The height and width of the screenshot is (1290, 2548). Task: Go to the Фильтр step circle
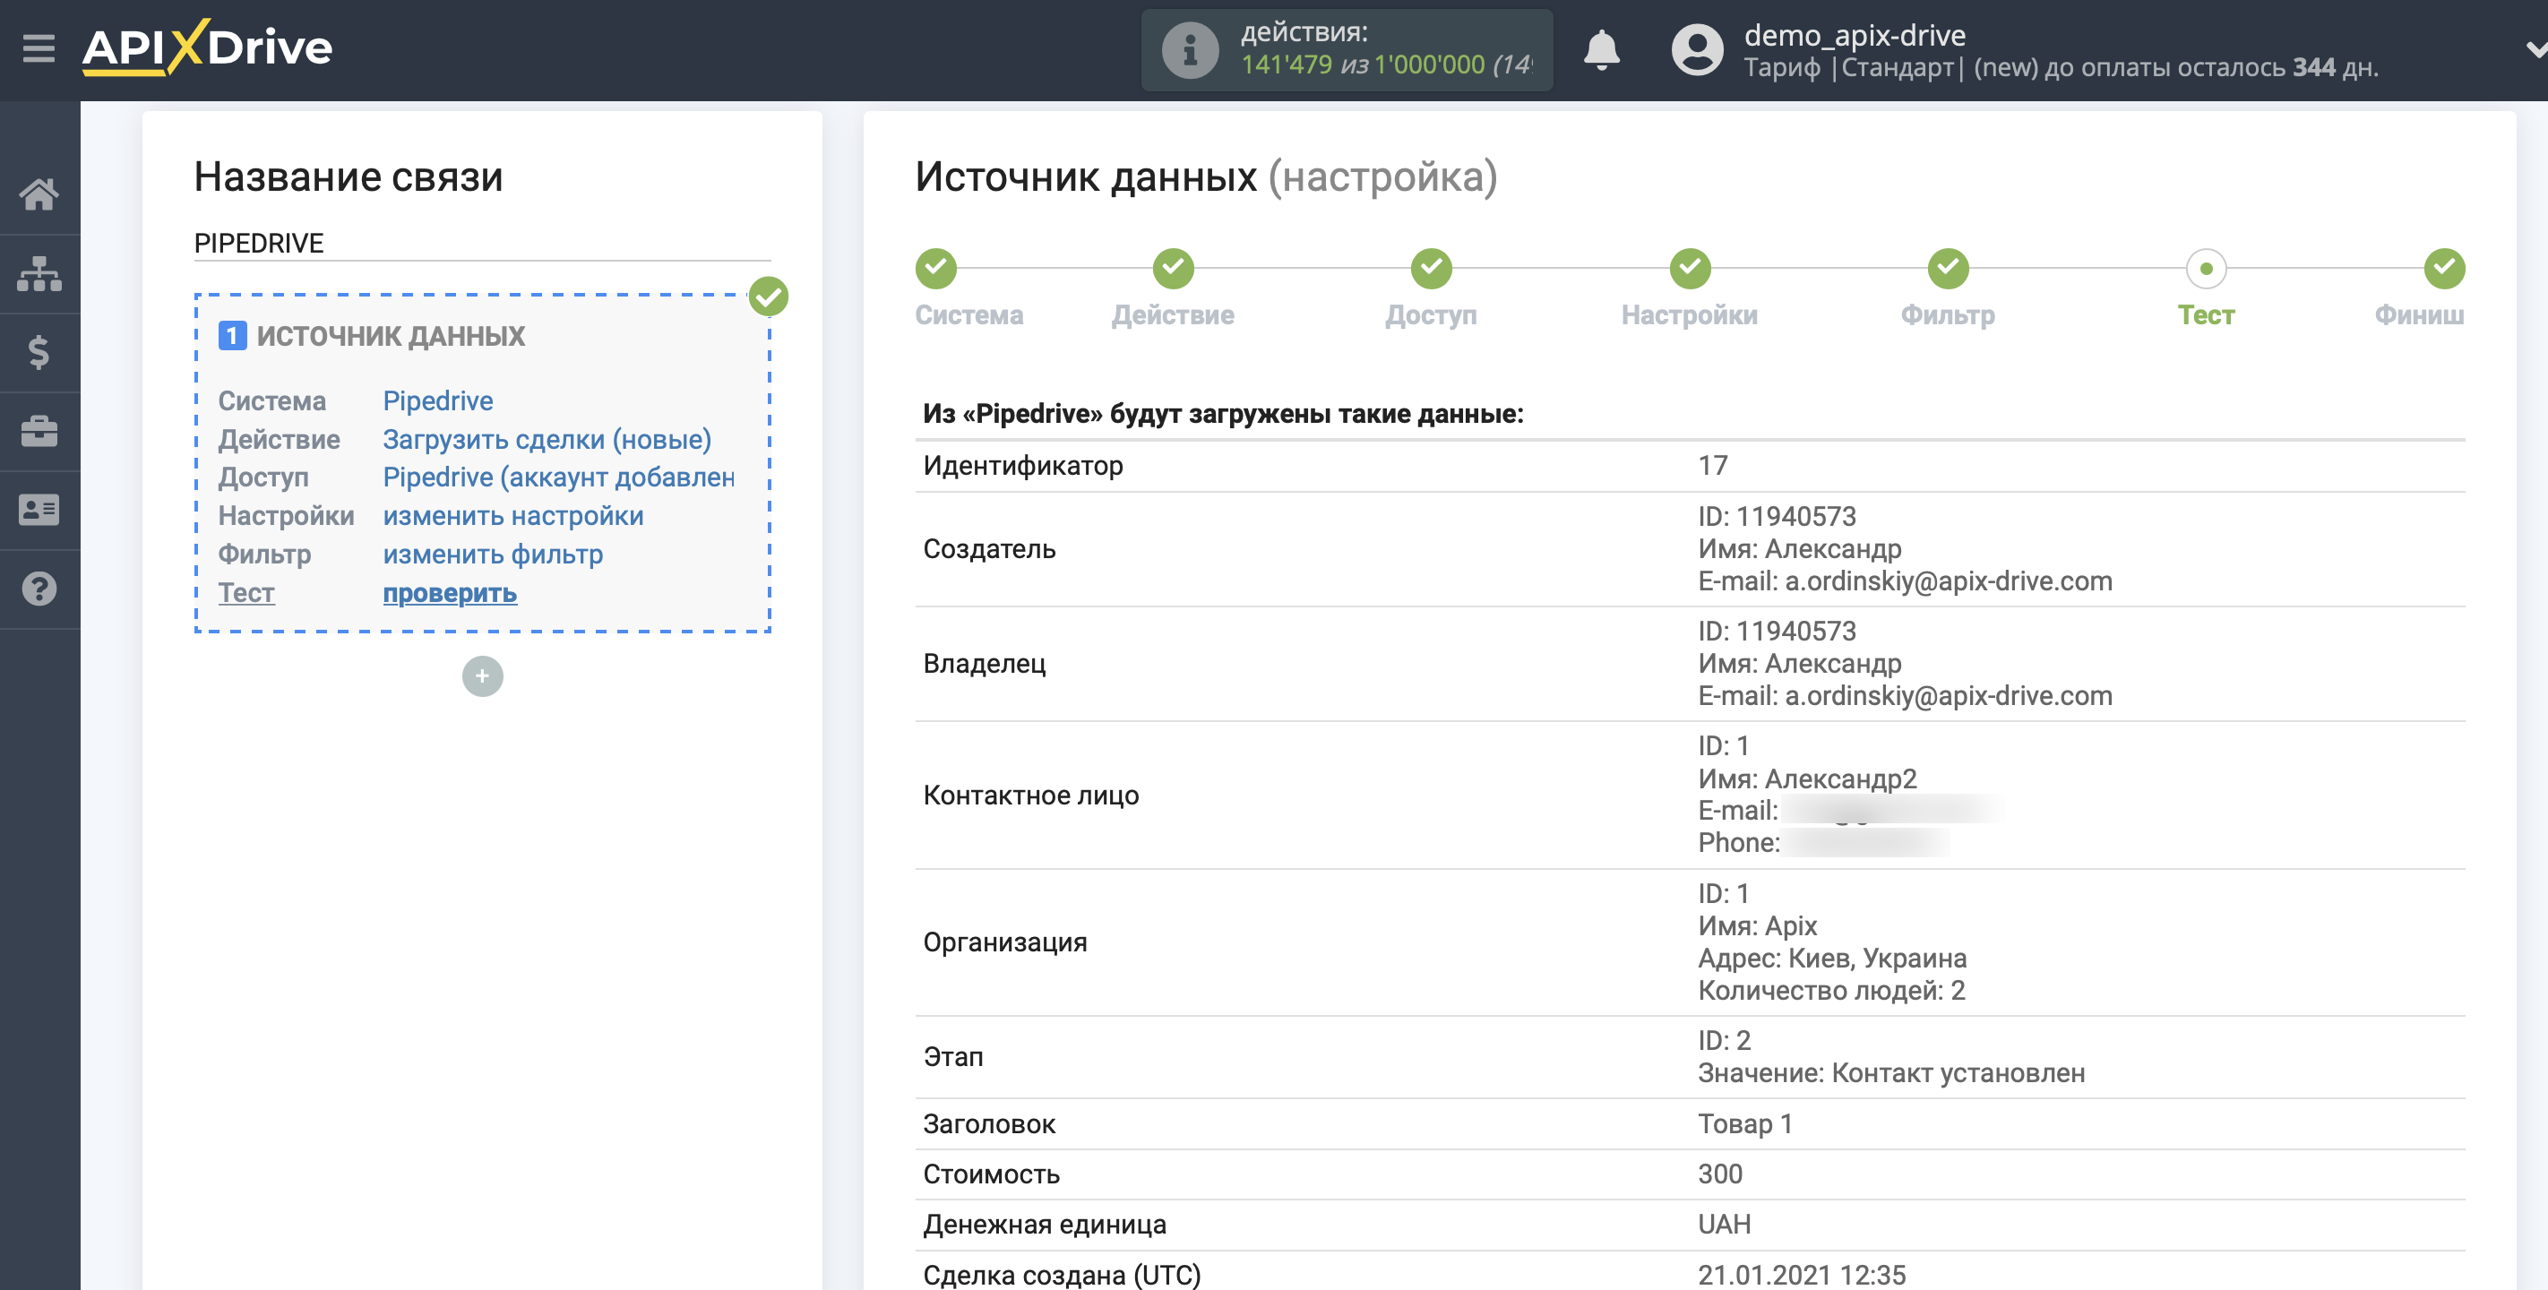[x=1948, y=268]
